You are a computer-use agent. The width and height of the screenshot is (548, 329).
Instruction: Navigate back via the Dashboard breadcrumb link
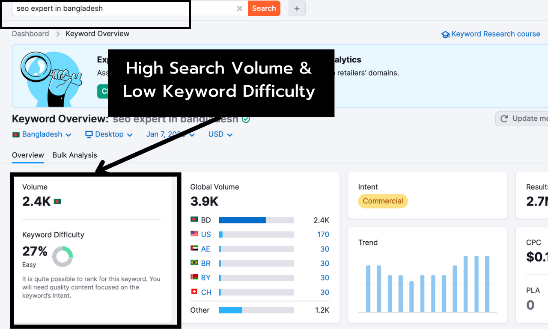coord(30,33)
